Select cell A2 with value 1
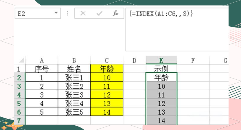 tap(42, 77)
